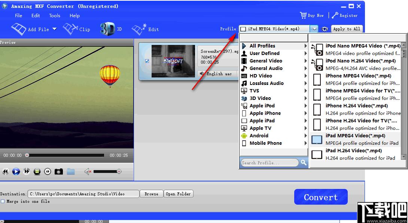Viewport: 408px width, 223px height.
Task: Take a snapshot with camera icon
Action: [58, 171]
